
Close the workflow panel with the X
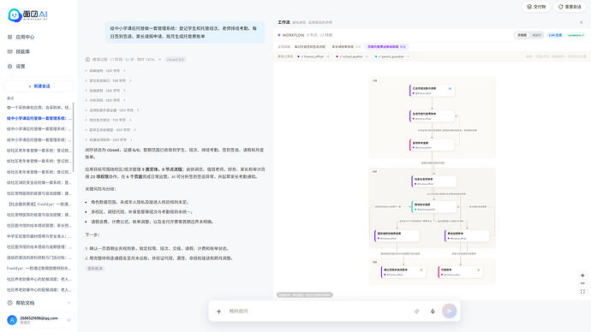pyautogui.click(x=582, y=22)
